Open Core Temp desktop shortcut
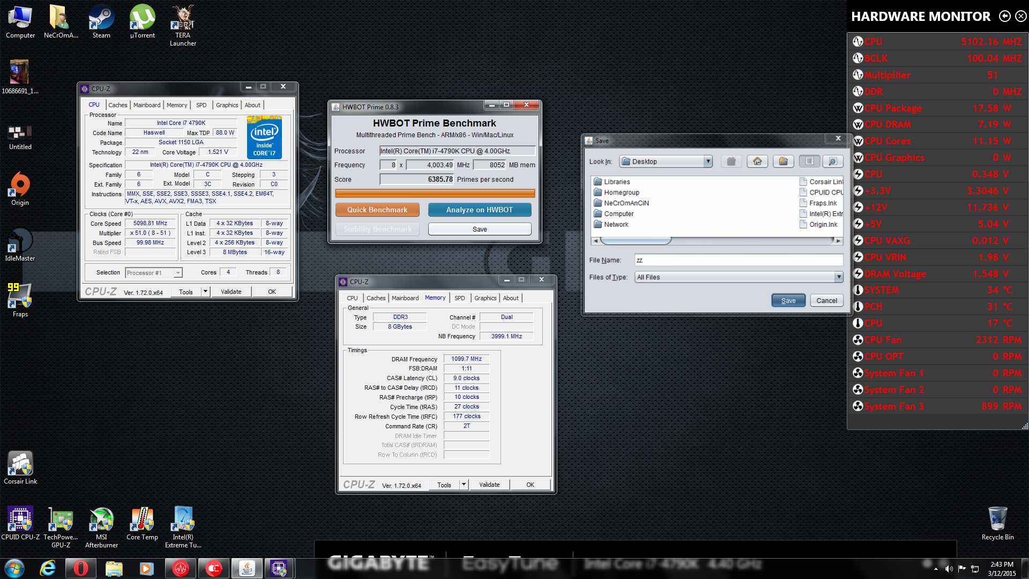Screen dimensions: 1029x579 (142, 523)
